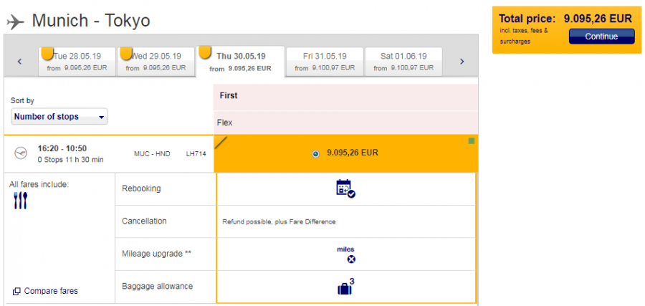Select the Fri 31.05.19 date tab
This screenshot has width=645, height=306.
click(324, 62)
